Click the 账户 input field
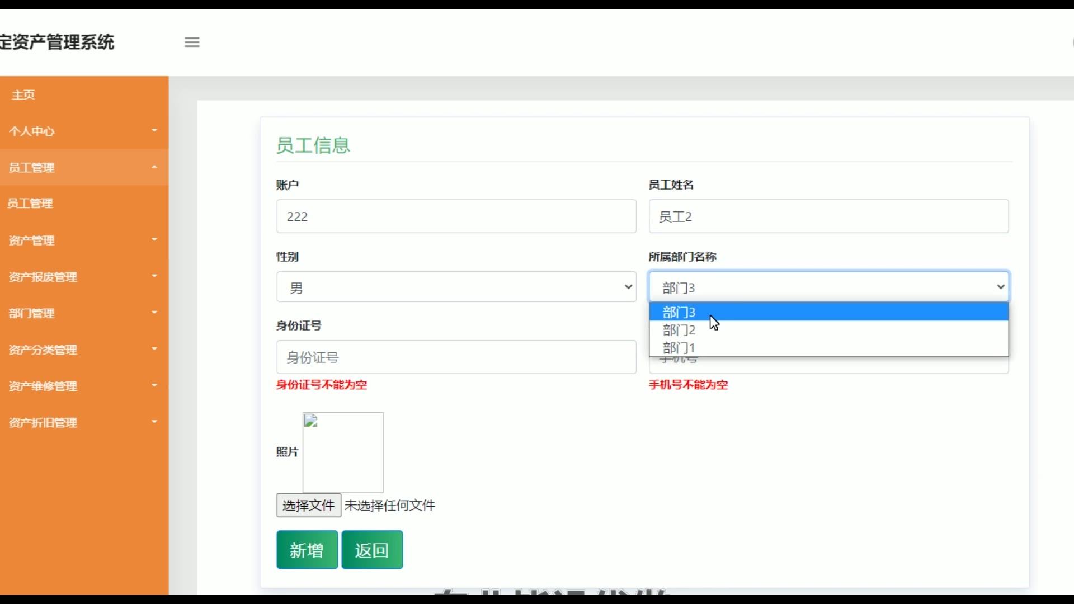This screenshot has height=604, width=1074. pyautogui.click(x=456, y=216)
